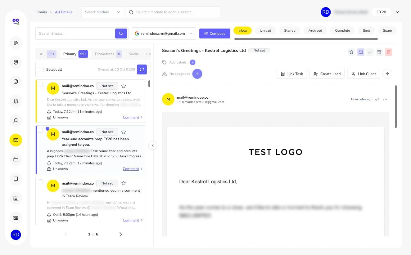Focus the Search Emails input field
The image size is (411, 255).
(75, 34)
